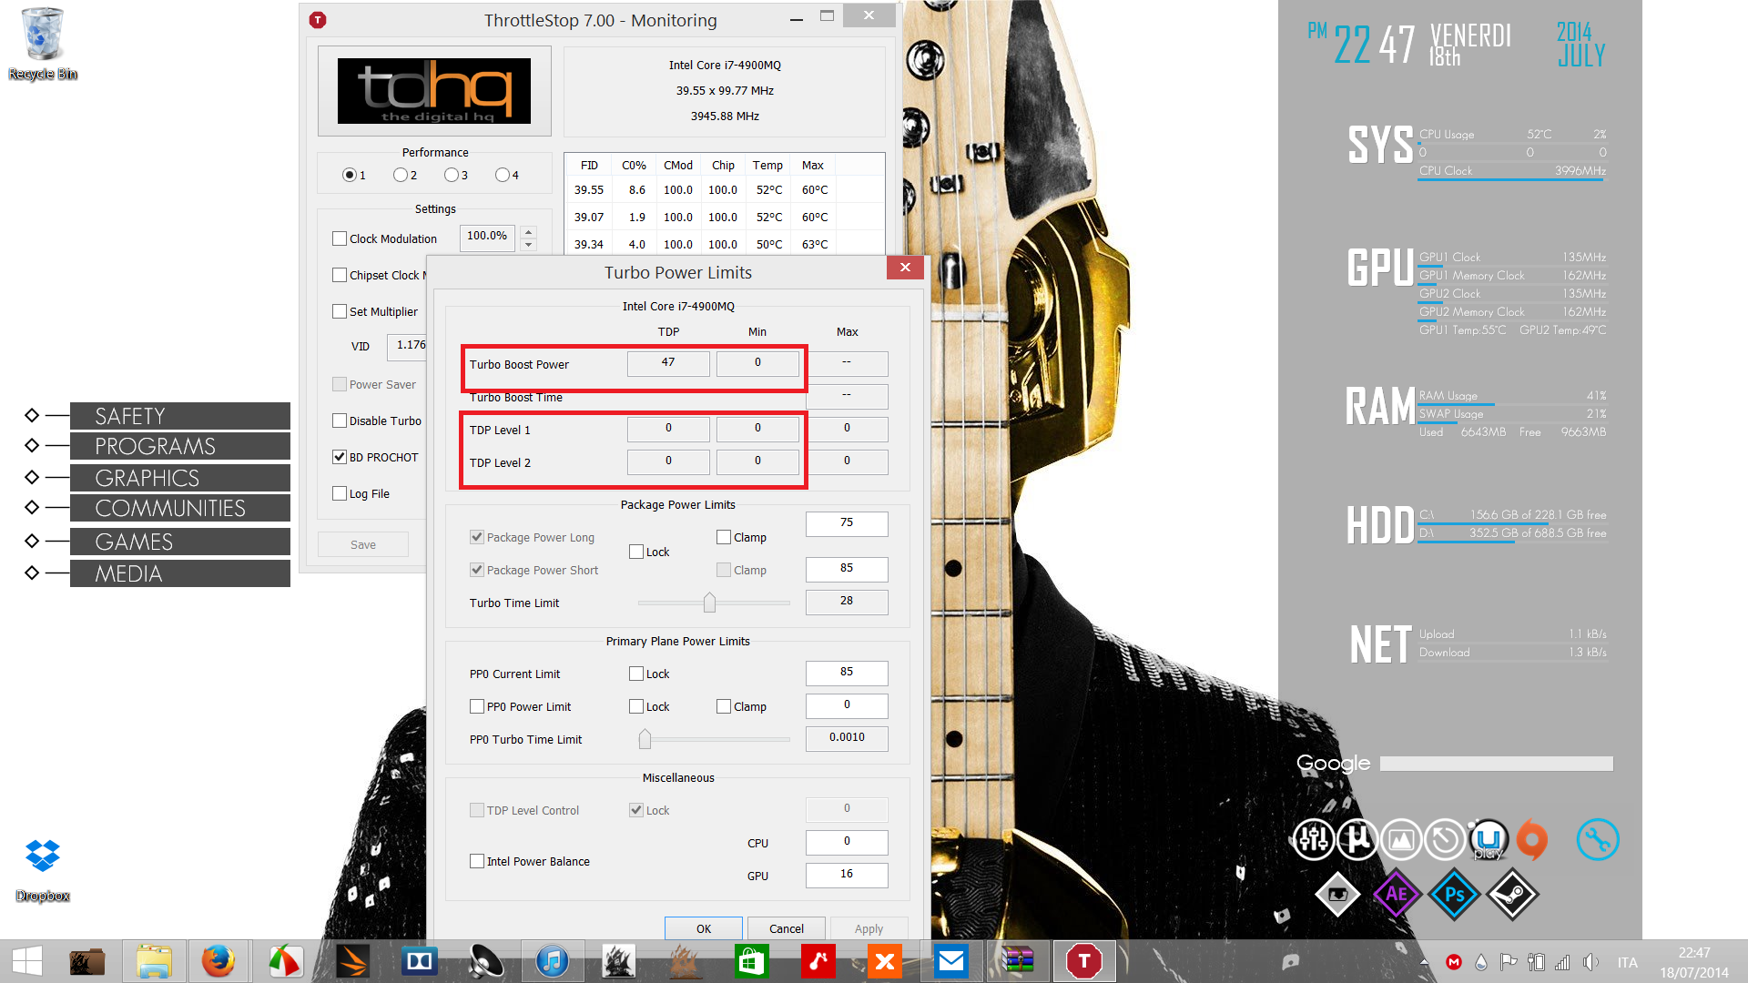Click Save in the ThrottleStop window
Screen dimensions: 1748x983
point(363,544)
